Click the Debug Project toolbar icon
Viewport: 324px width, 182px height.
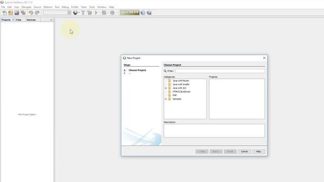[104, 13]
